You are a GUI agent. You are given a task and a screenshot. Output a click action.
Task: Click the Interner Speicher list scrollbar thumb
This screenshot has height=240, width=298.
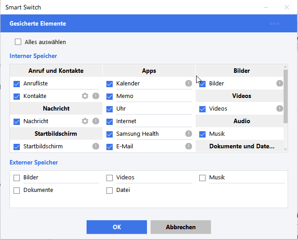pos(285,96)
